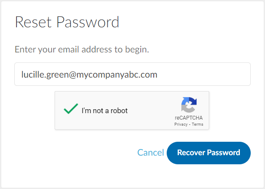Image resolution: width=265 pixels, height=189 pixels.
Task: Select the "I'm not a robot" label
Action: pyautogui.click(x=105, y=111)
